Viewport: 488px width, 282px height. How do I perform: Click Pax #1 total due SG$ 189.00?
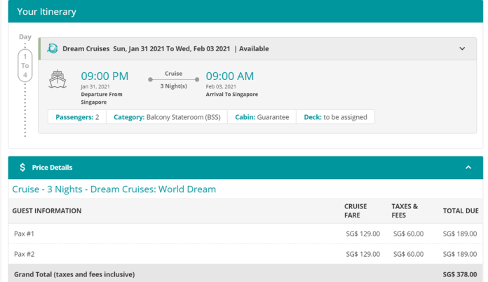[460, 234]
